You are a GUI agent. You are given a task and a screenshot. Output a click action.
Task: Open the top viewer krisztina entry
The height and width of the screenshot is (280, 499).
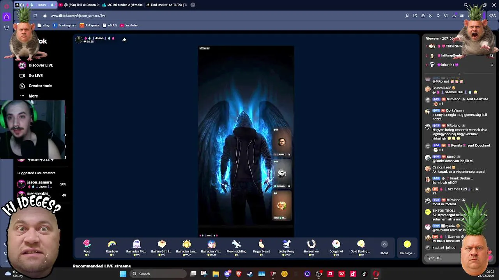click(x=460, y=65)
